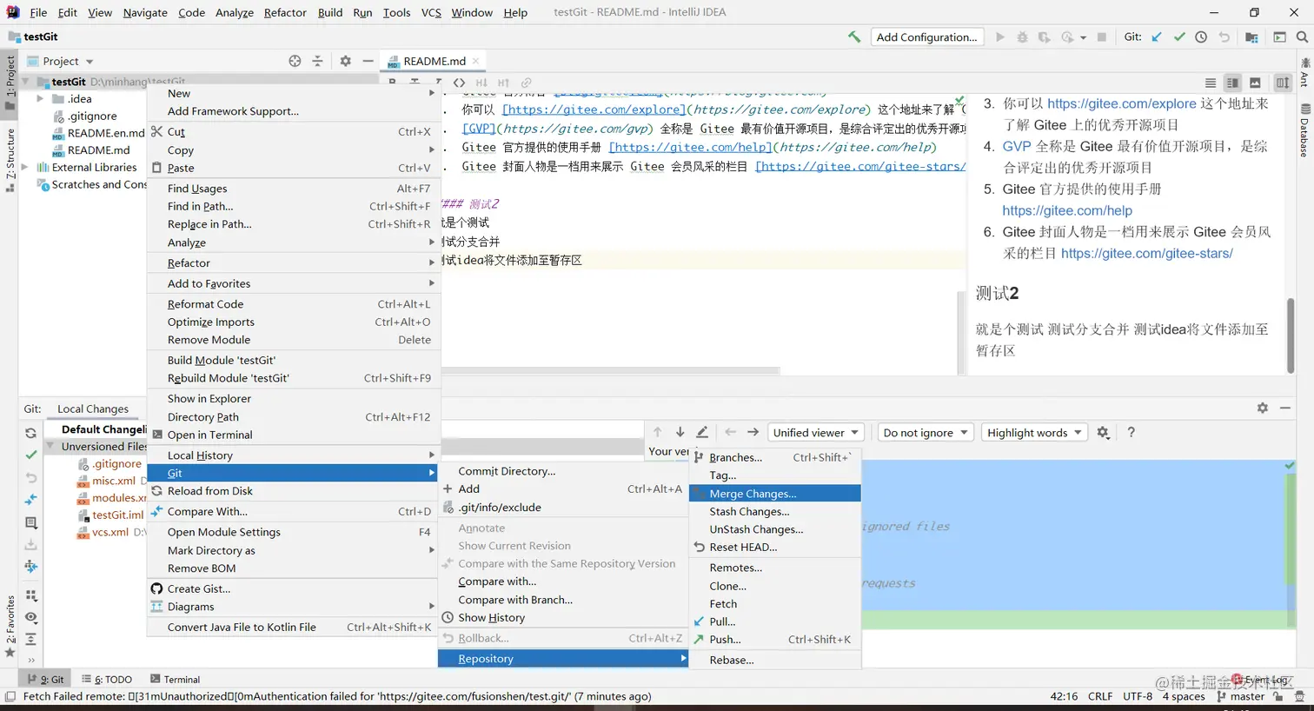Click the Search Everywhere magnifier icon
Image resolution: width=1314 pixels, height=711 pixels.
(1302, 37)
